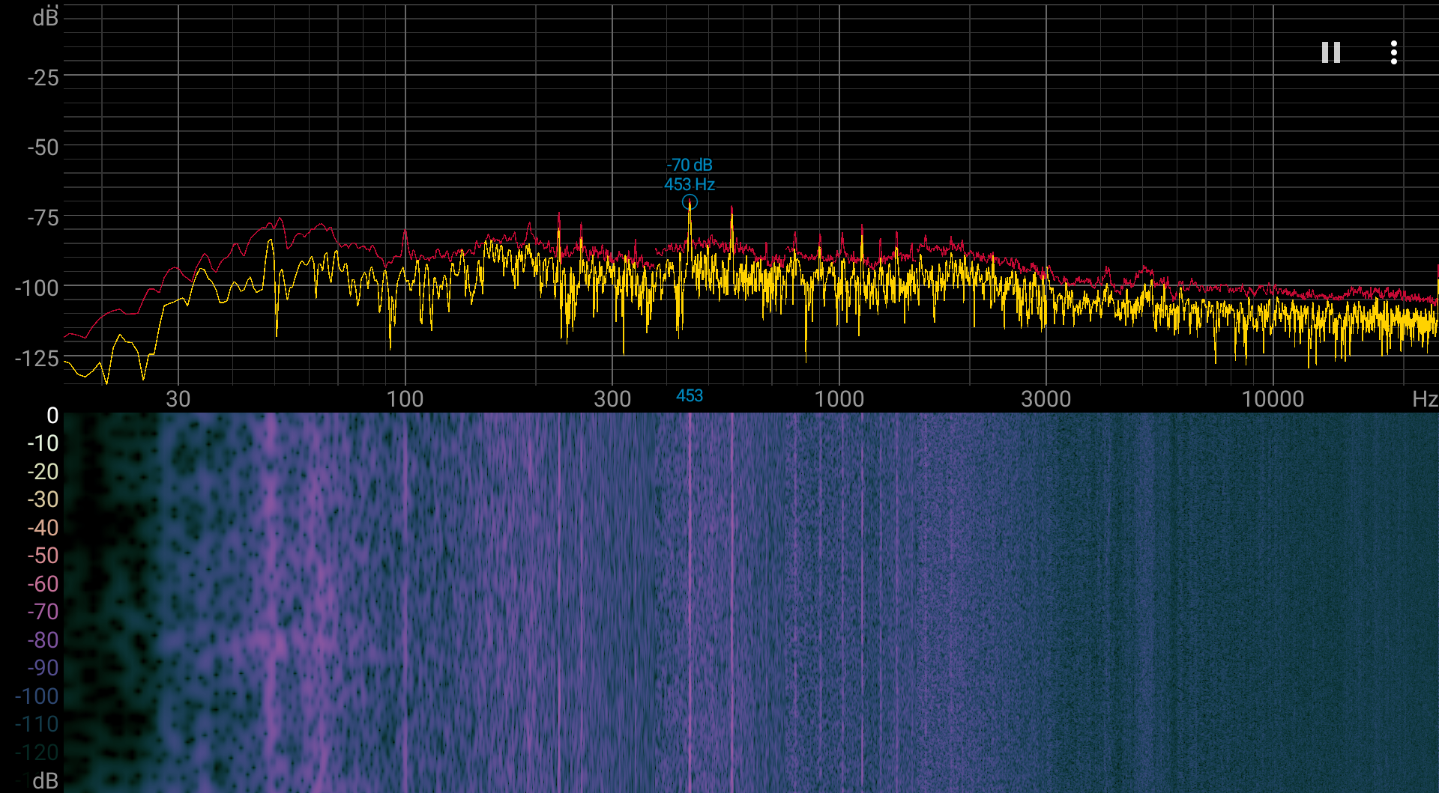Click the '-75' dB axis label
The height and width of the screenshot is (793, 1439).
click(x=43, y=218)
